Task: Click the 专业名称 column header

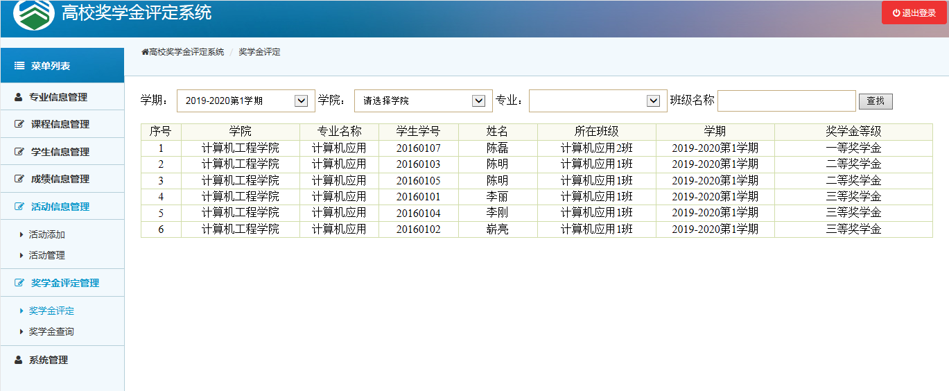Action: pyautogui.click(x=339, y=132)
